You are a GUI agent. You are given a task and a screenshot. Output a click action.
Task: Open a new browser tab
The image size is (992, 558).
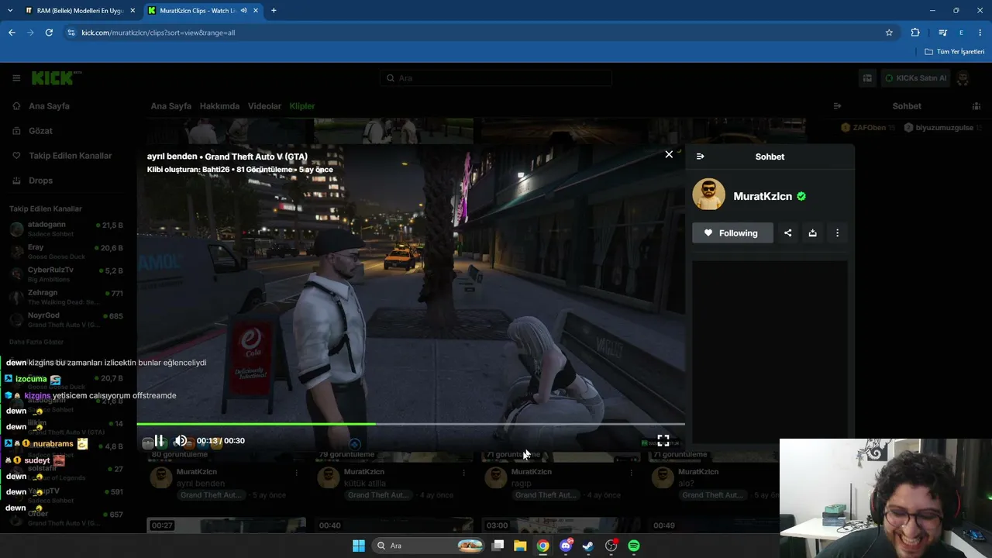coord(274,11)
